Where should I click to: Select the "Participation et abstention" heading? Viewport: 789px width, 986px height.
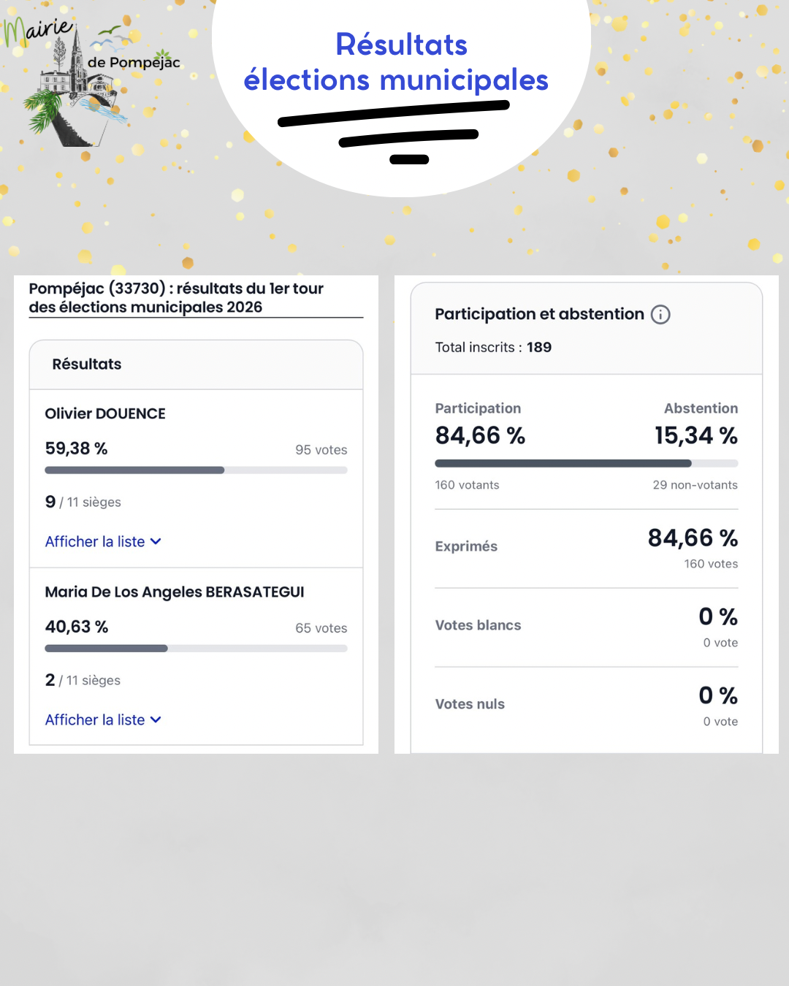(x=539, y=314)
